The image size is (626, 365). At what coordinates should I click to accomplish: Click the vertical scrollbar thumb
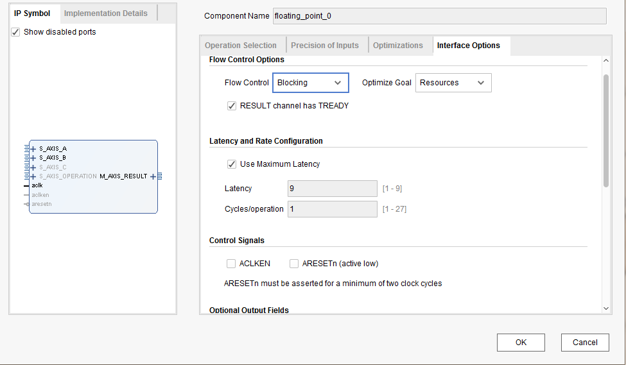coord(606,131)
